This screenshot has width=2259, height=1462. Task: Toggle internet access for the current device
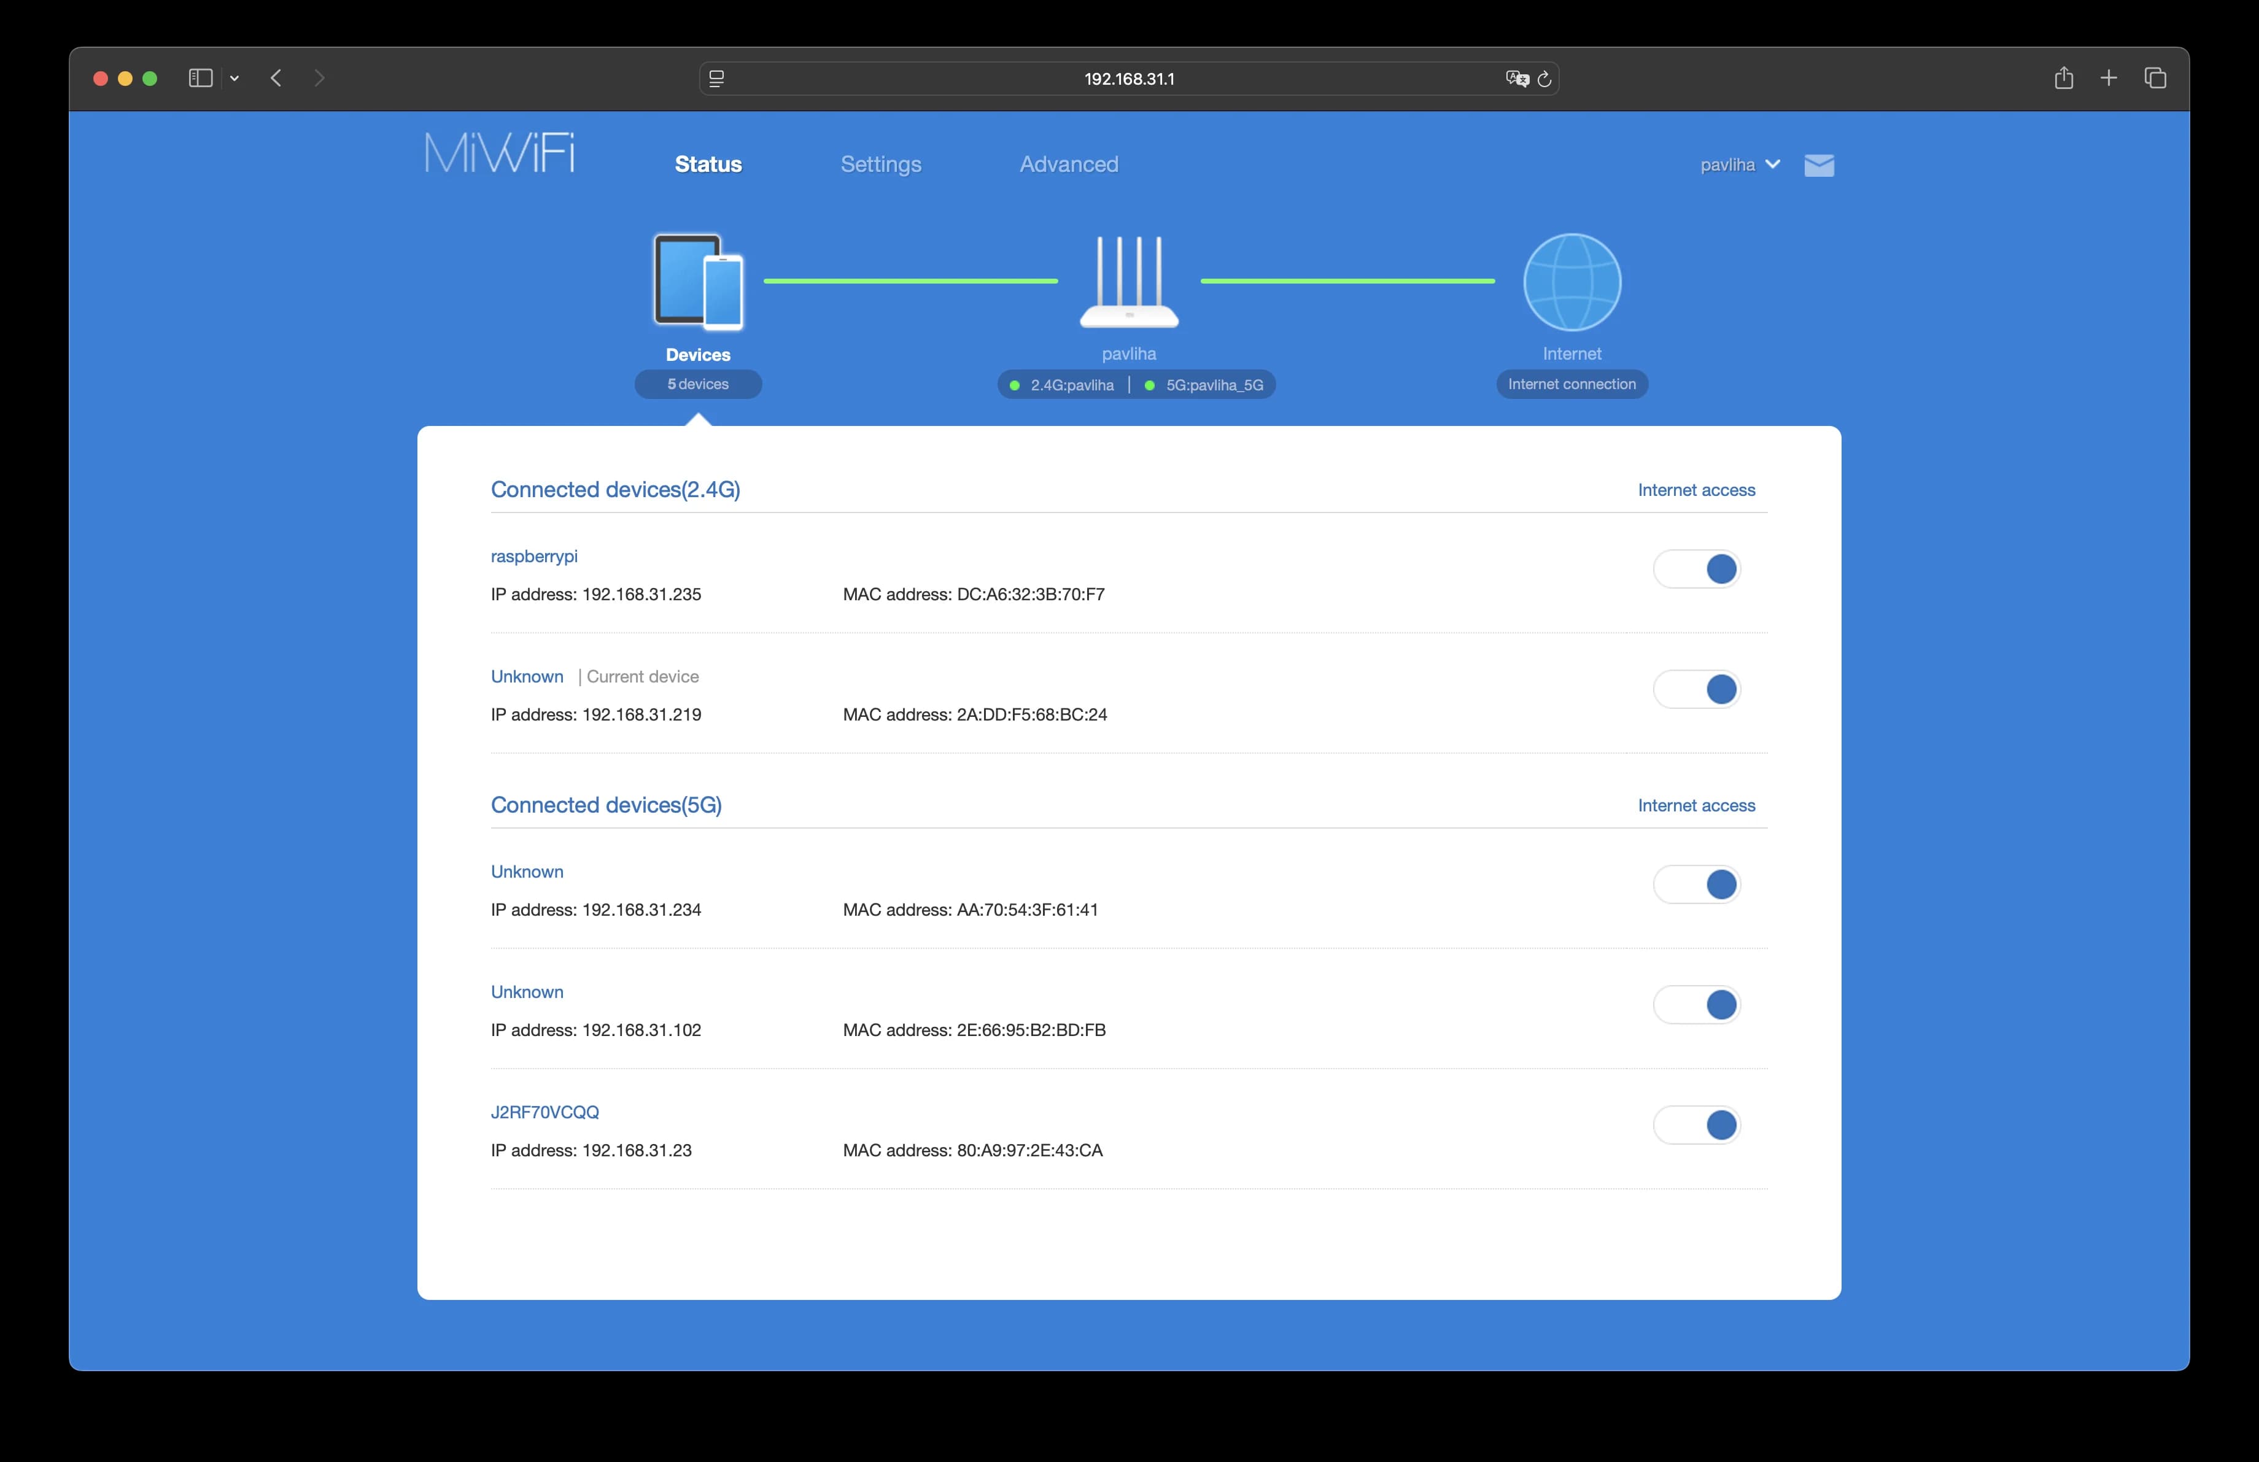pyautogui.click(x=1697, y=690)
